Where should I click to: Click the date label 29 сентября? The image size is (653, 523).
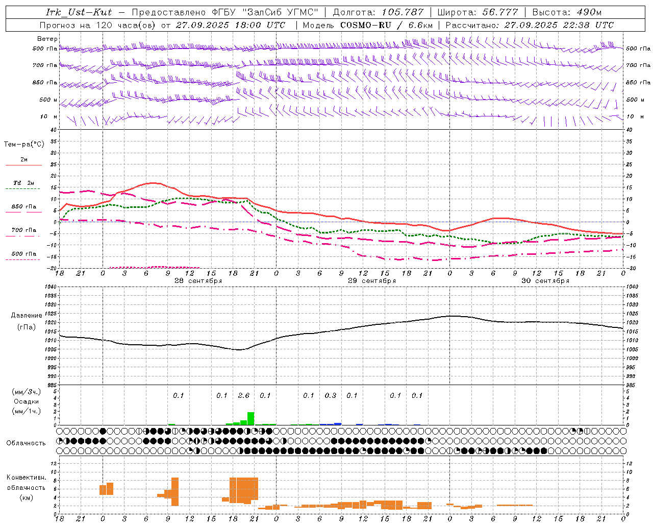click(x=372, y=281)
